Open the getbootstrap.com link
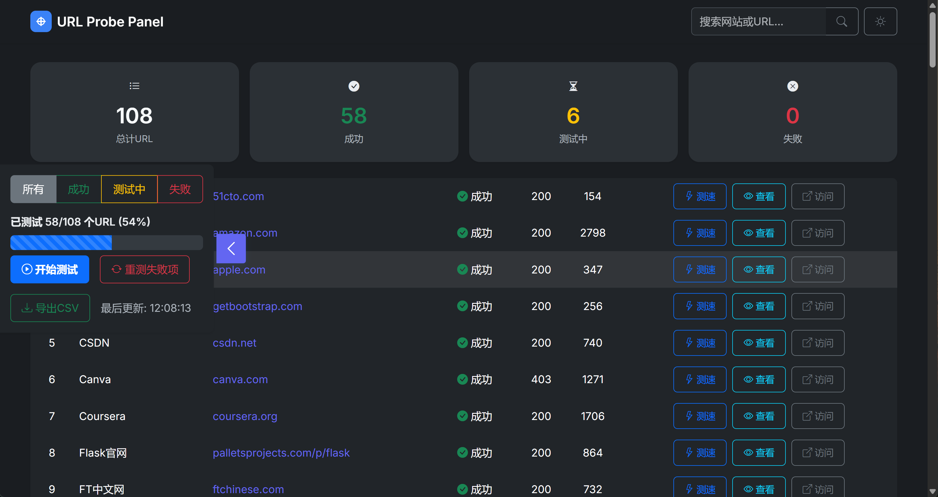The height and width of the screenshot is (497, 938). (x=257, y=306)
